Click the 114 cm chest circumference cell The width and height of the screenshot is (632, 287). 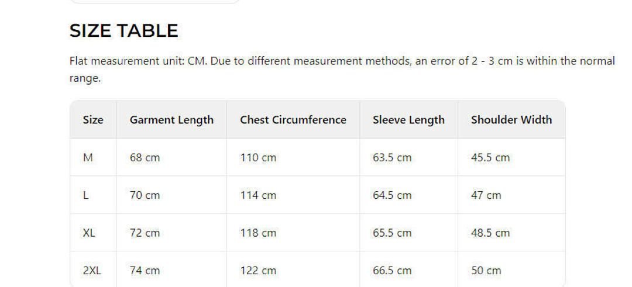tap(258, 195)
